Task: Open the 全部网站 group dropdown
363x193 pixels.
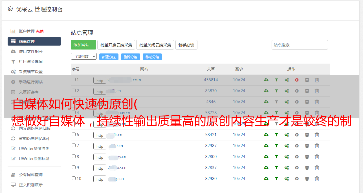Action: [84, 56]
